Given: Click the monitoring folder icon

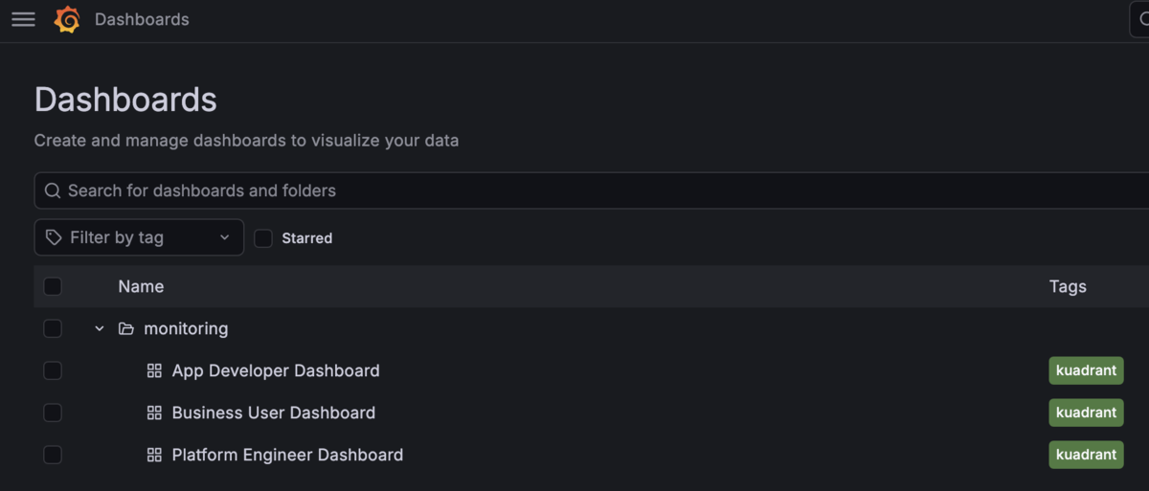Looking at the screenshot, I should [125, 328].
